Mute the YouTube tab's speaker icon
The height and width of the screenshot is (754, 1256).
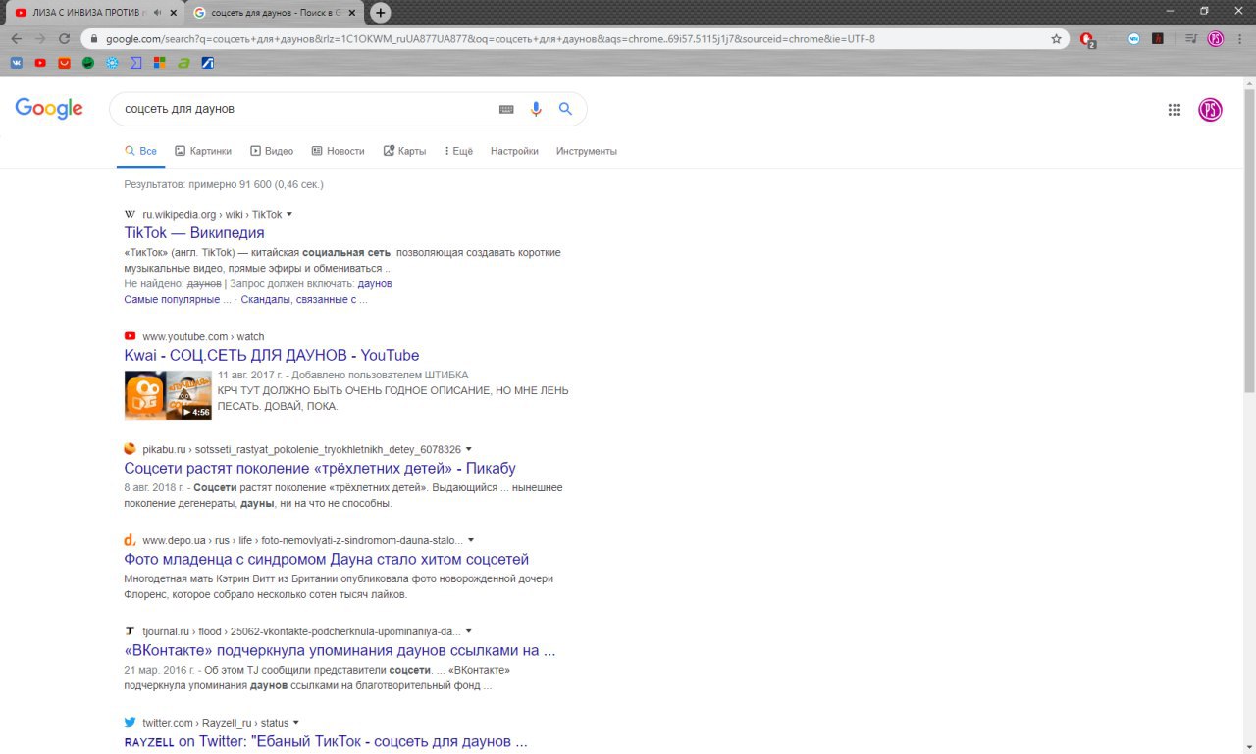pyautogui.click(x=158, y=13)
